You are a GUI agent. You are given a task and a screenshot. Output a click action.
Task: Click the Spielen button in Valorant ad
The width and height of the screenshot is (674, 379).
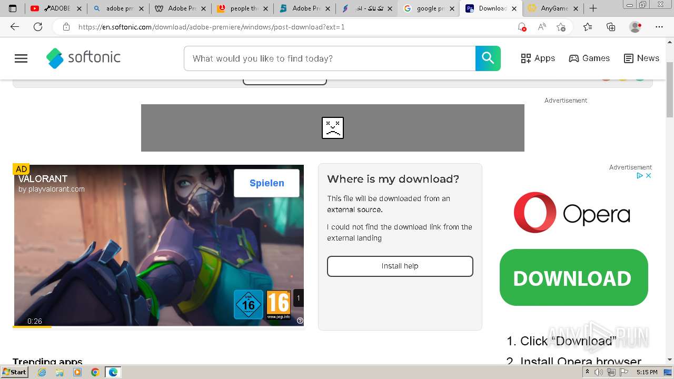pyautogui.click(x=266, y=183)
